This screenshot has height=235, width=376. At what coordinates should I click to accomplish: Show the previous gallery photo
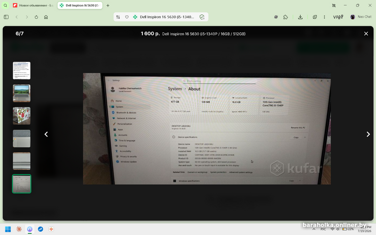tap(46, 134)
